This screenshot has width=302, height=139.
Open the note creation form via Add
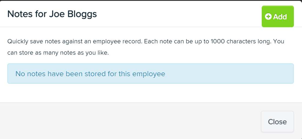click(x=278, y=16)
